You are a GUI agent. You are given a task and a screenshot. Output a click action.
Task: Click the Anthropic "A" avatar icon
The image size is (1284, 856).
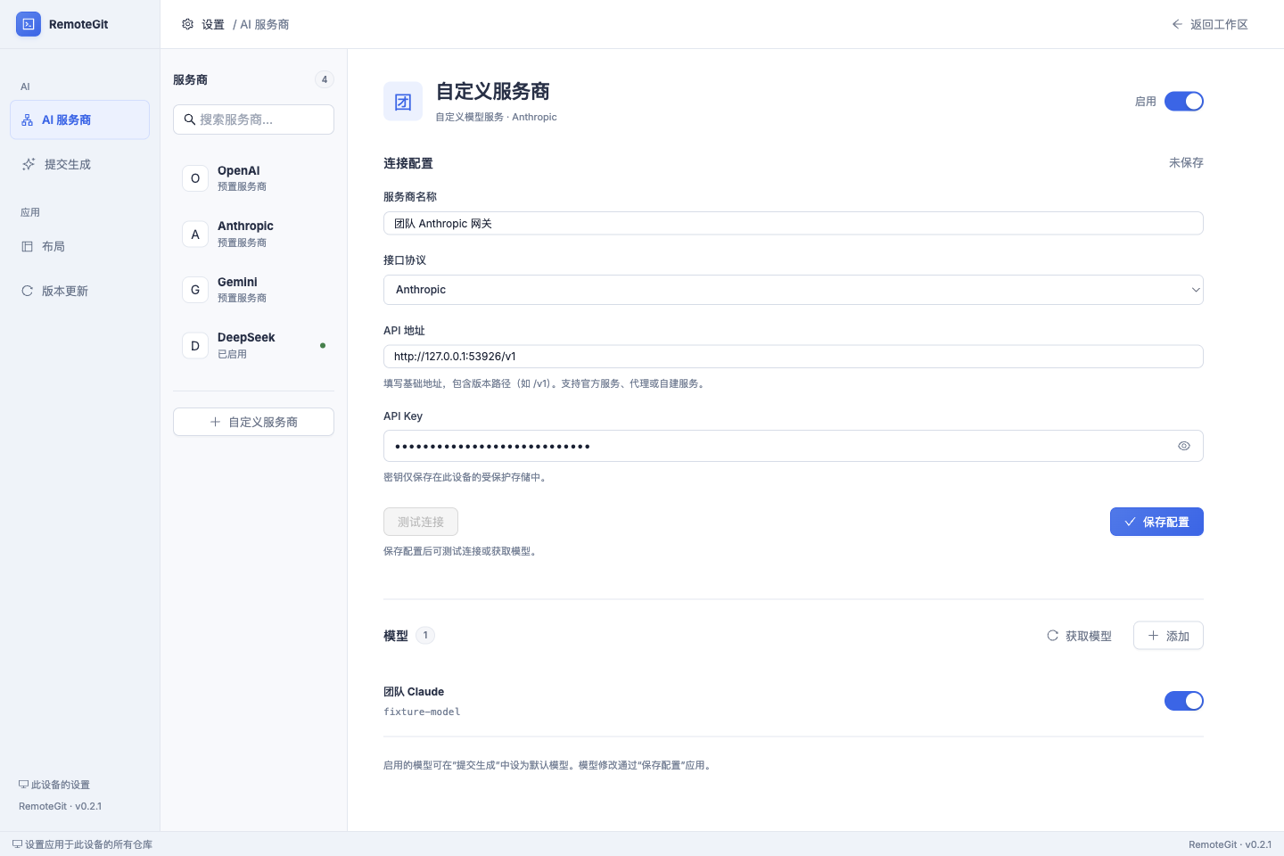coord(195,235)
